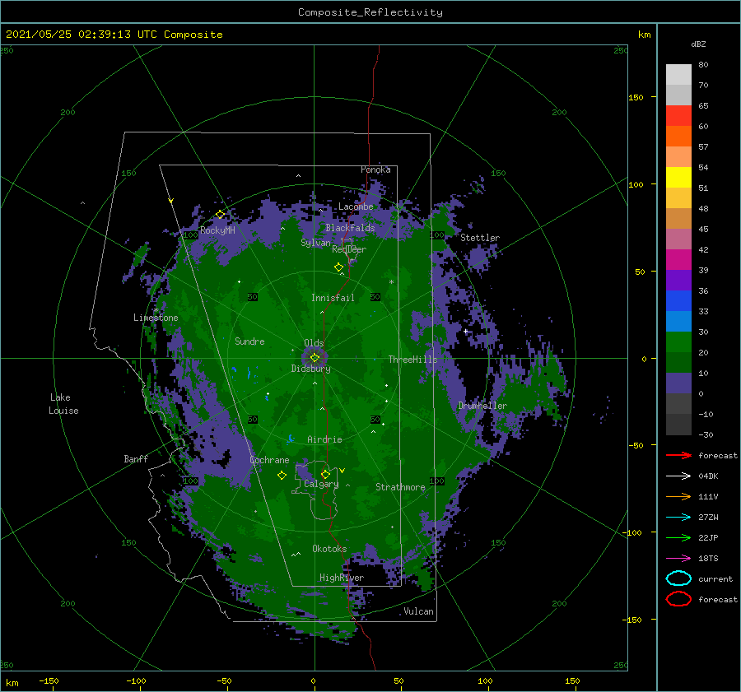This screenshot has height=692, width=741.
Task: Click the yellow diamond marker under Cochrane
Action: [x=282, y=475]
